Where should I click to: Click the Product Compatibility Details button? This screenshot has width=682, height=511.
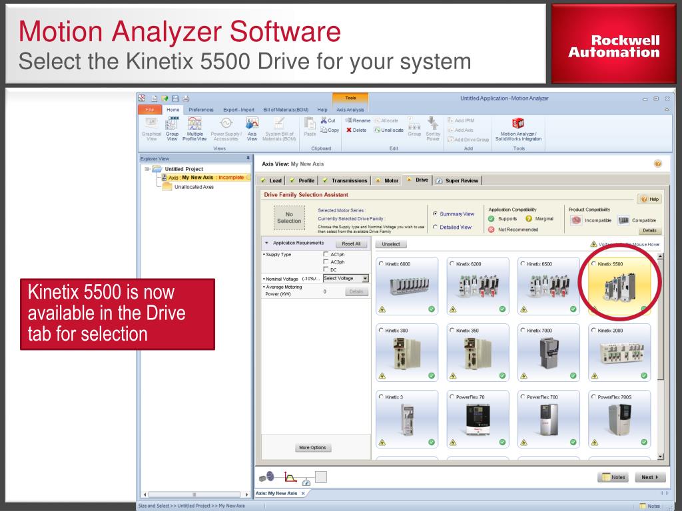[x=649, y=230]
